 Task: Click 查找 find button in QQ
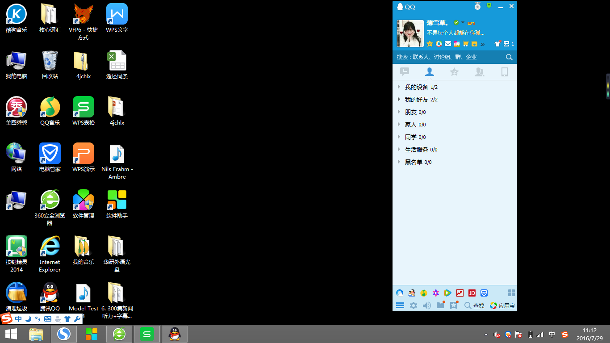(x=474, y=305)
